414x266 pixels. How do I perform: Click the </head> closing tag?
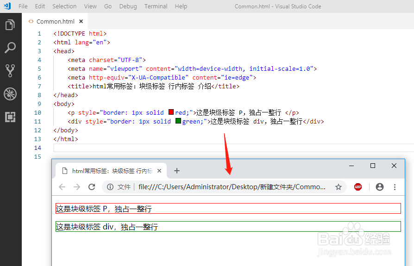point(66,95)
